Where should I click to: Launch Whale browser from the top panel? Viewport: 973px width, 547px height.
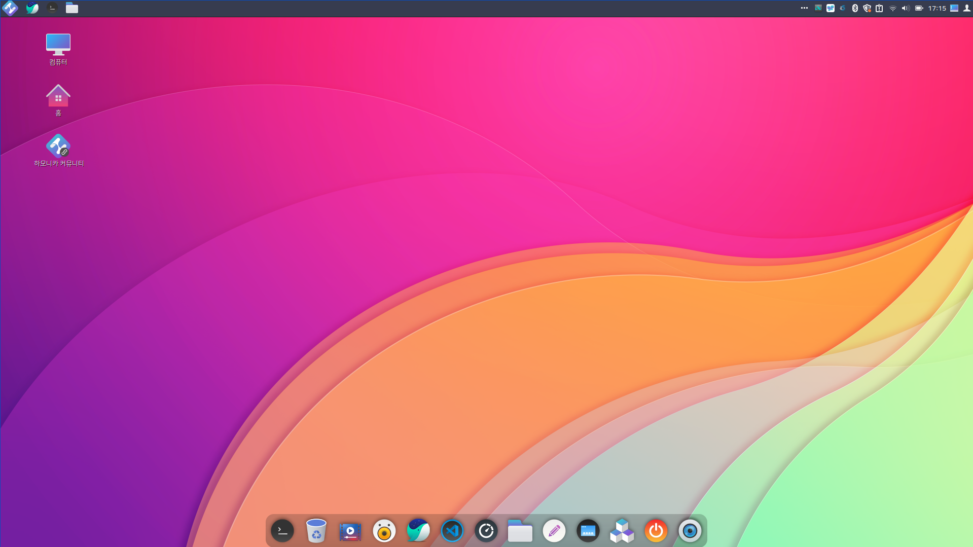click(32, 8)
